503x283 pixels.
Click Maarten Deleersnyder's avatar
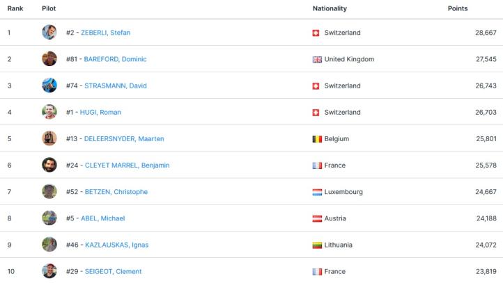coord(49,138)
